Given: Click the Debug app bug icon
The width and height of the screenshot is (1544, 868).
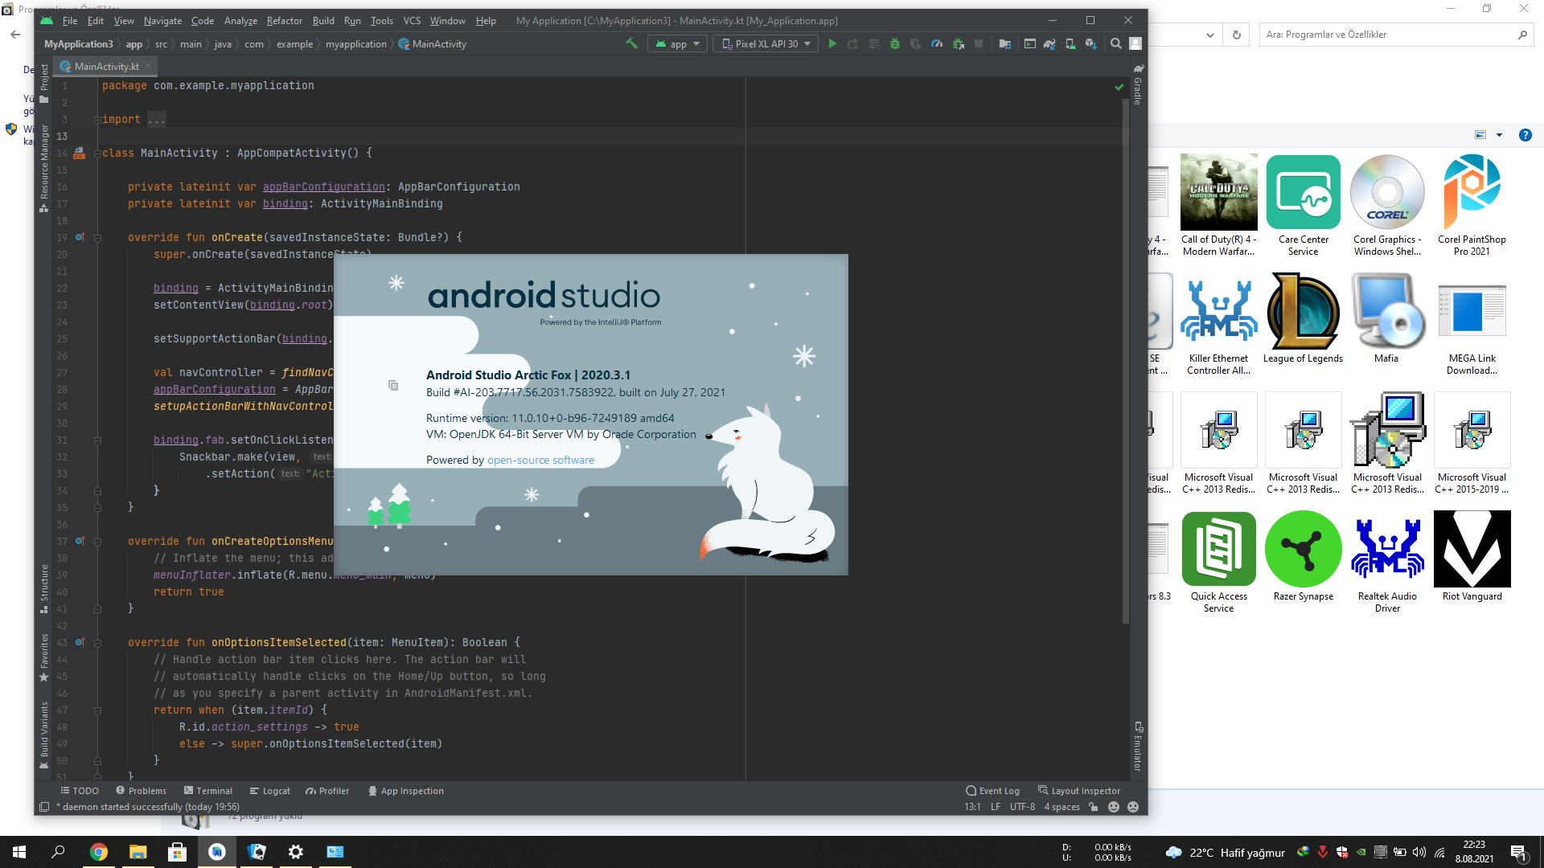Looking at the screenshot, I should [x=895, y=43].
